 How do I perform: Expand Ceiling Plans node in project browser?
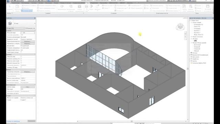pos(191,37)
